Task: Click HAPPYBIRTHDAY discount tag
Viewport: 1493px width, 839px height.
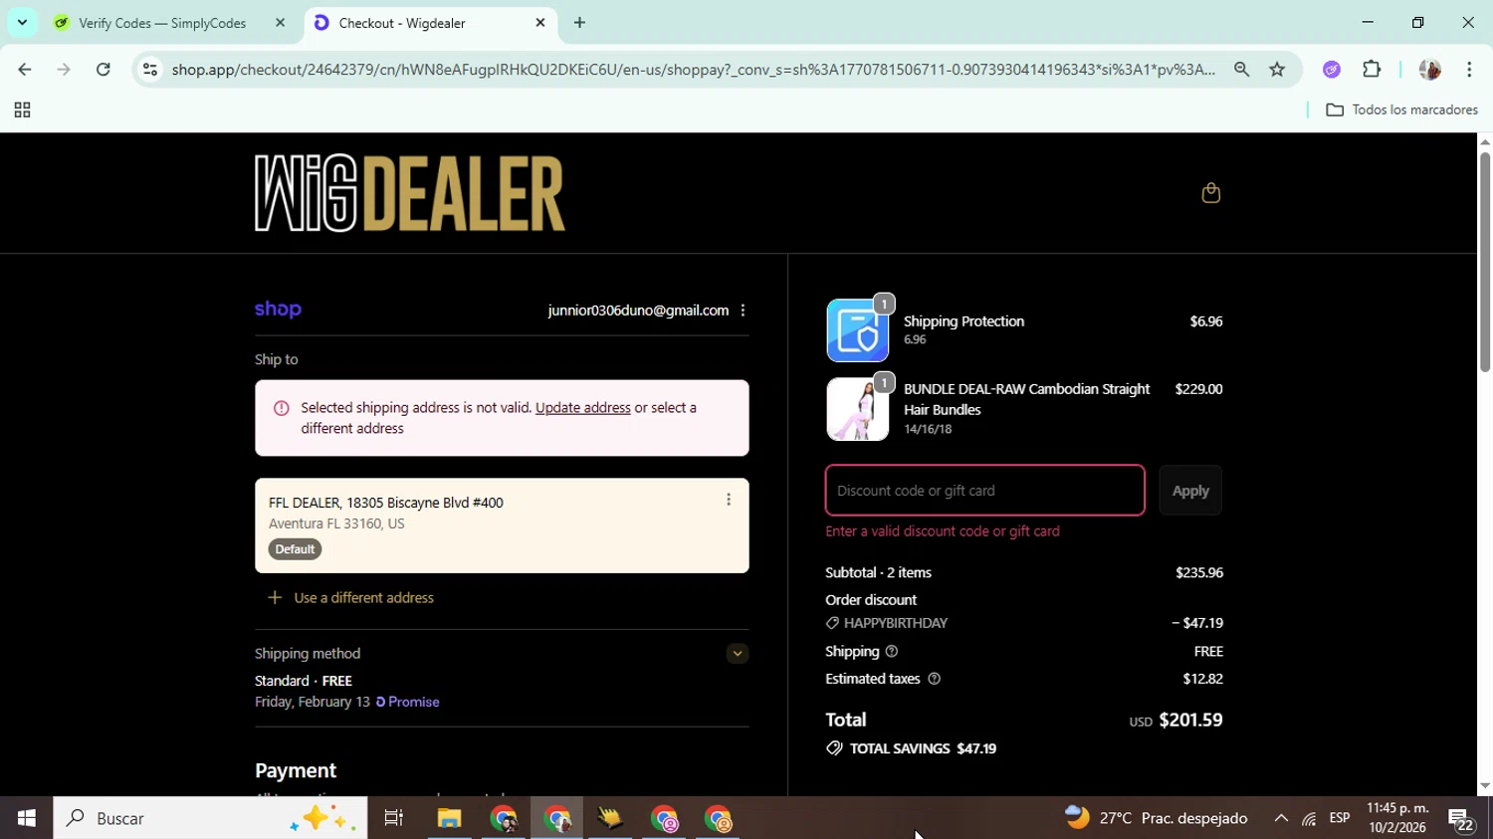Action: (887, 623)
